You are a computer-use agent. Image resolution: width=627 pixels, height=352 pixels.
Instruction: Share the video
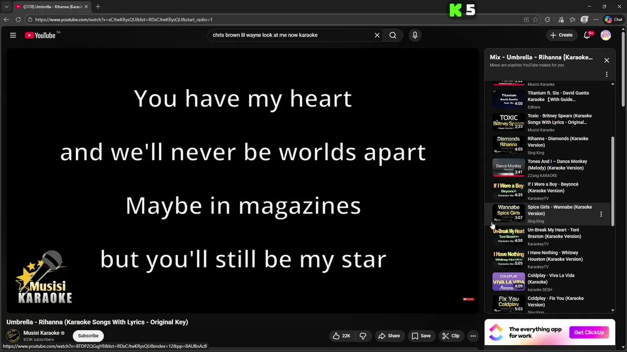point(389,336)
